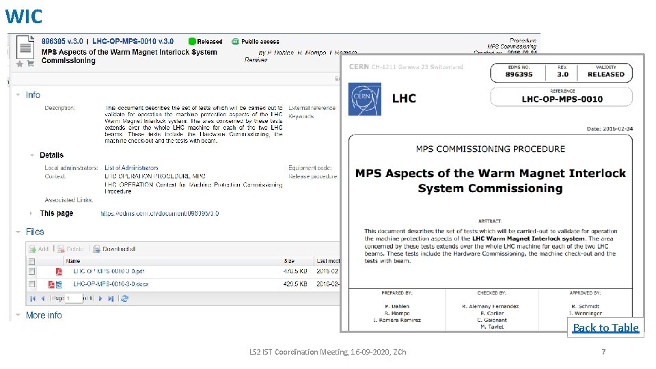
Task: Click the green Released status icon
Action: pyautogui.click(x=192, y=42)
